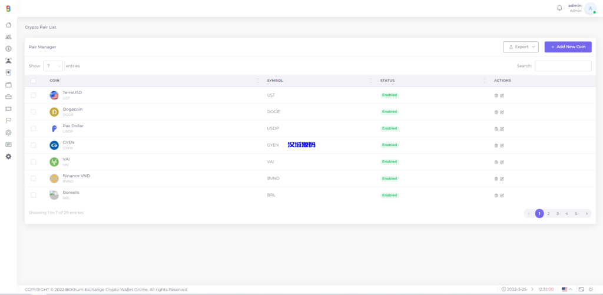Open the show entries count dropdown
The image size is (603, 295).
click(x=52, y=66)
